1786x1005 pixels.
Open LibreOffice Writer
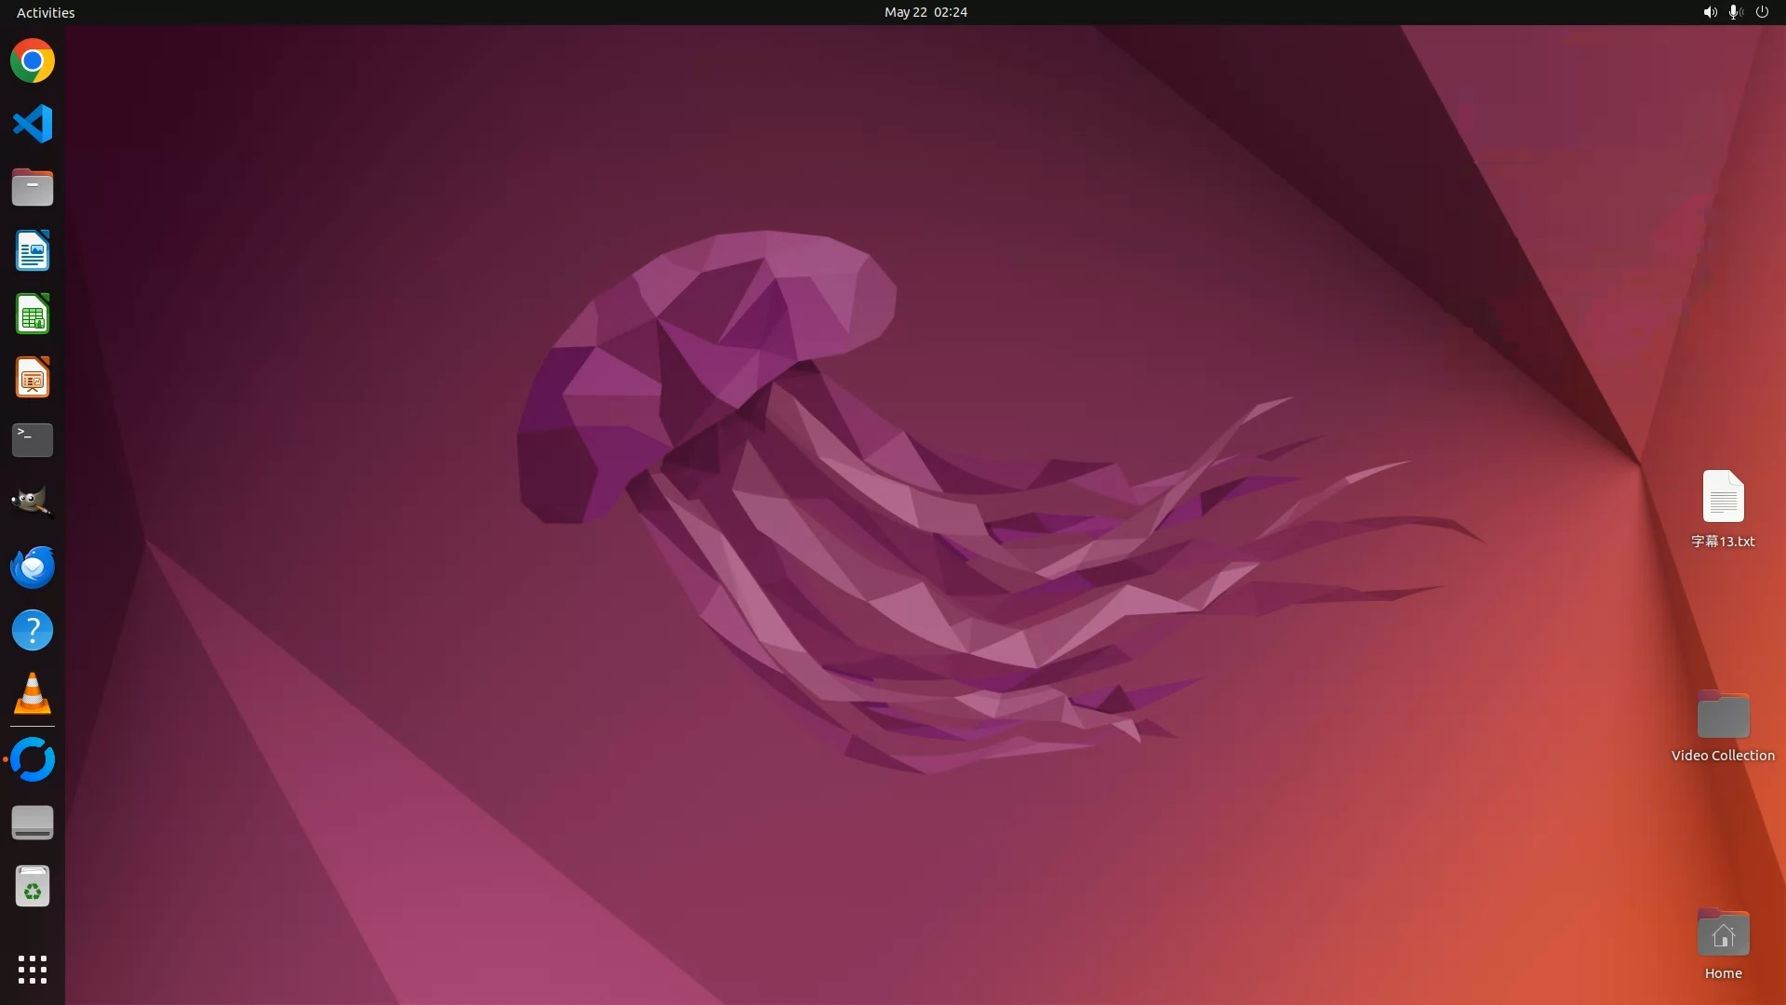33,250
